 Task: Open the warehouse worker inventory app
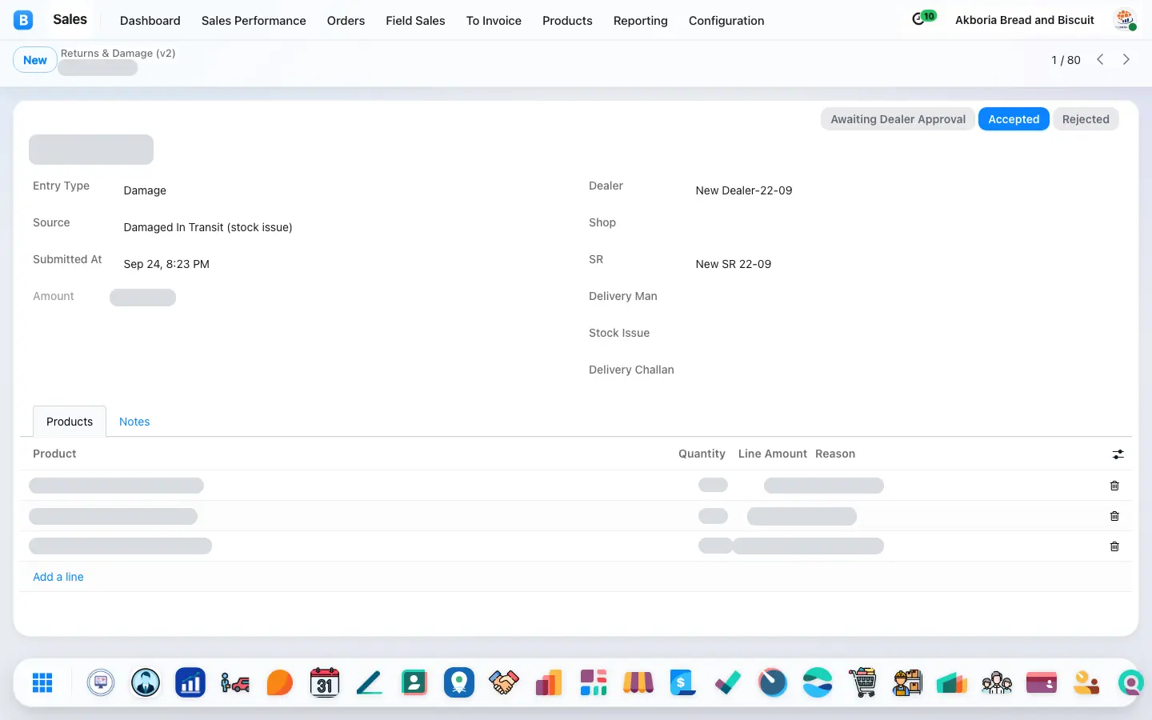[907, 682]
